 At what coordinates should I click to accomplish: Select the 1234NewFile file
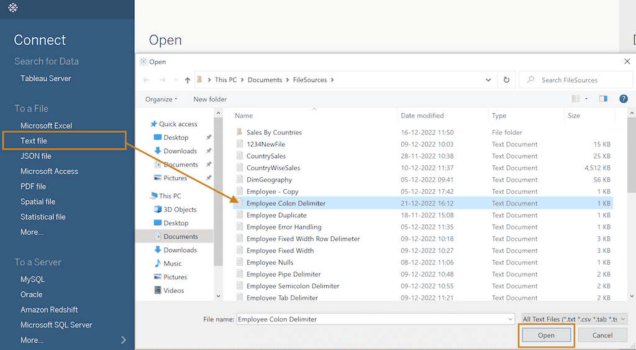pos(266,144)
